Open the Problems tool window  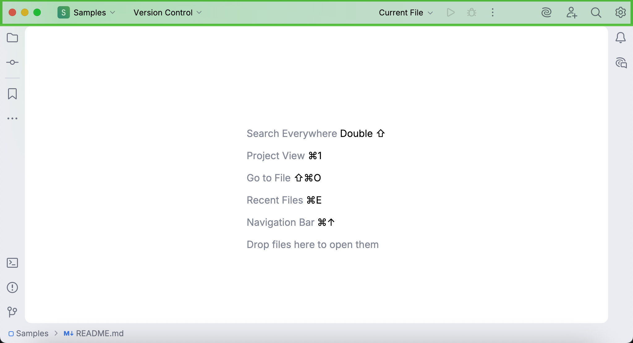click(x=12, y=287)
